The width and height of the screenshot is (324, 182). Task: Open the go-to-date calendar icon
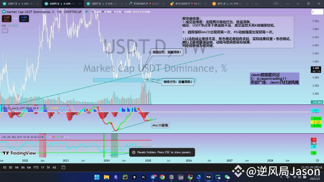[63, 167]
